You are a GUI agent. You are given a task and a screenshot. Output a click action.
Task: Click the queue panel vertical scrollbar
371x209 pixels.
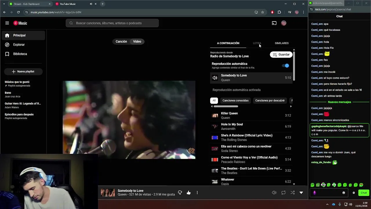(294, 66)
